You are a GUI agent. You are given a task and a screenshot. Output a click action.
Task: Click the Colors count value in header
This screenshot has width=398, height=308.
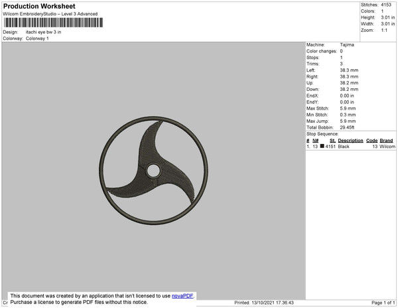coord(382,11)
